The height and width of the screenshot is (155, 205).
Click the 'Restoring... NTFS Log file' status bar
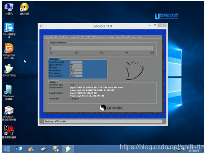click(103, 121)
